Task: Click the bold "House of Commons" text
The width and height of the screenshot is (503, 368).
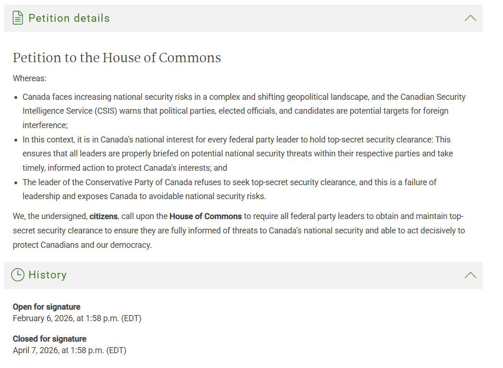Action: pos(206,216)
